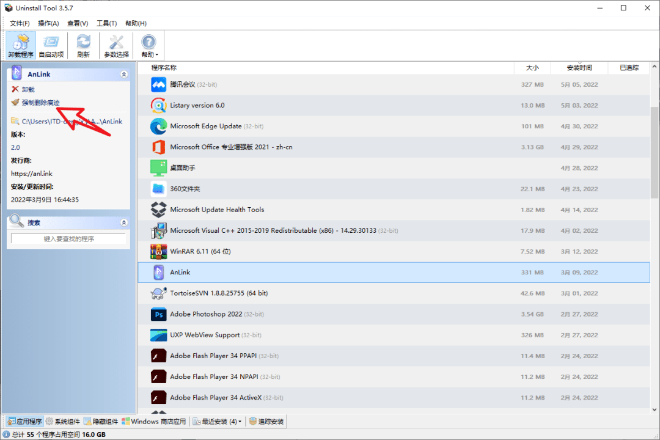The width and height of the screenshot is (660, 440).
Task: Open the 查看(V) menu
Action: (x=78, y=23)
